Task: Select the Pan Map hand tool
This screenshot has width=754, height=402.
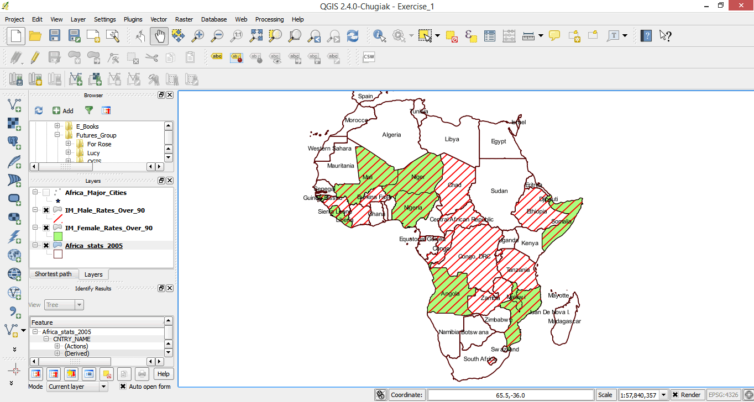Action: (159, 36)
